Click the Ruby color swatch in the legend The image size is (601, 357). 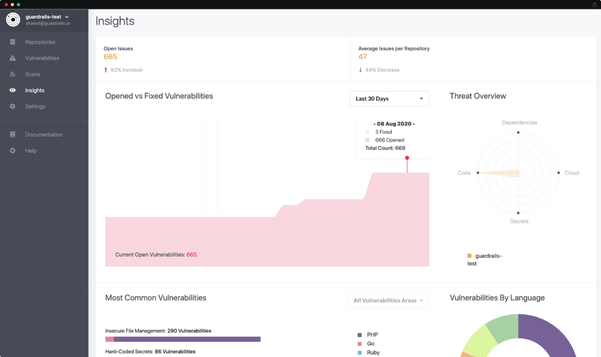click(x=358, y=353)
